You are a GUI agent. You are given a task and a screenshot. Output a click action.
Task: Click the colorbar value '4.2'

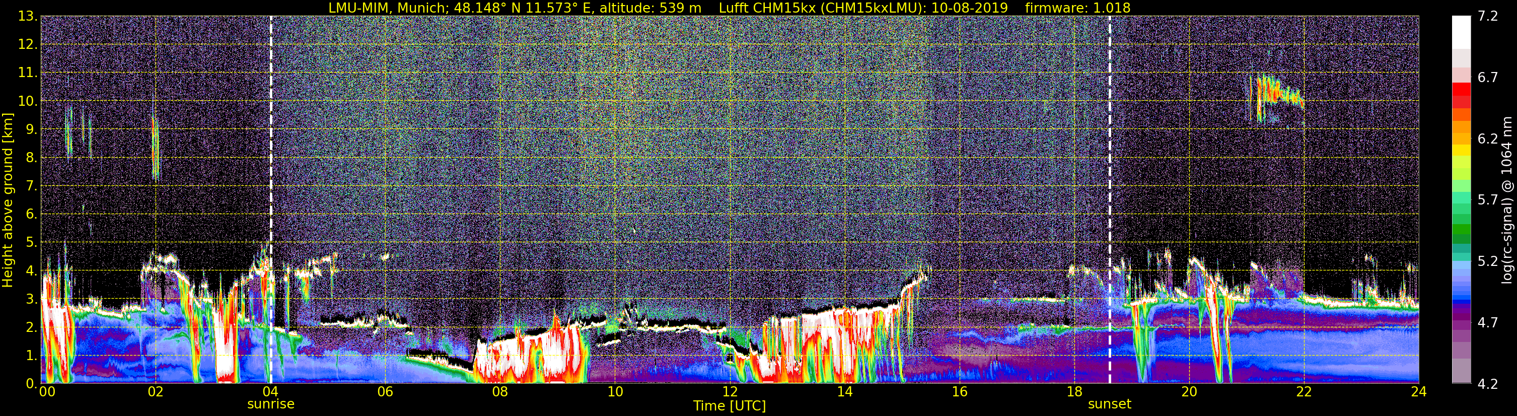(1488, 384)
